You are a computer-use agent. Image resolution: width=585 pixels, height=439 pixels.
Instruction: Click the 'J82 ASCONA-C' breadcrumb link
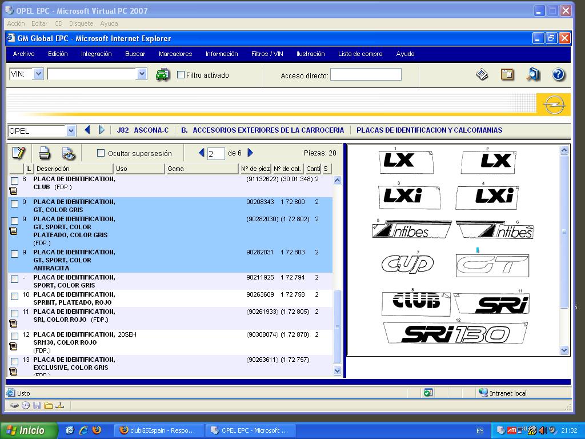[142, 130]
